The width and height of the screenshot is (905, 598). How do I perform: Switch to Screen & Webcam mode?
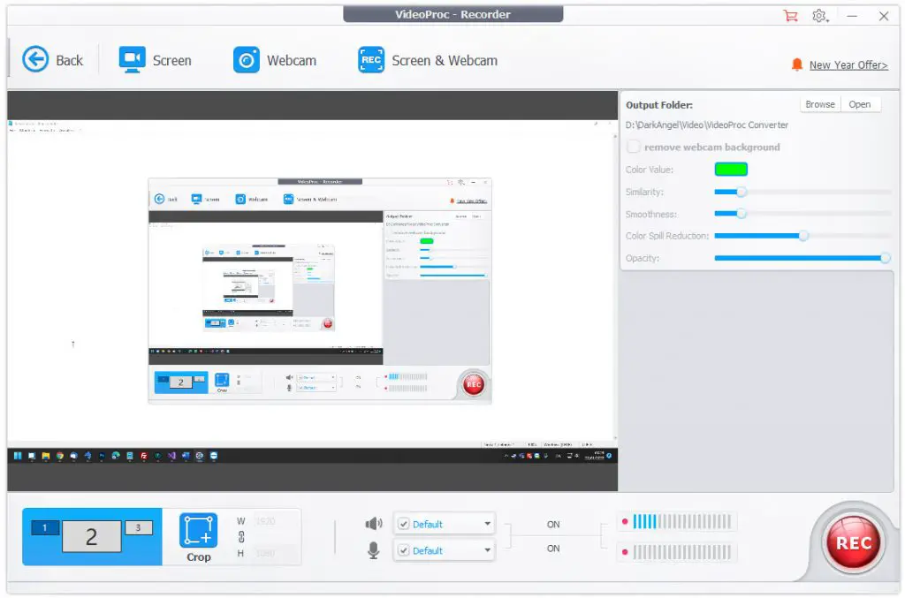tap(428, 60)
